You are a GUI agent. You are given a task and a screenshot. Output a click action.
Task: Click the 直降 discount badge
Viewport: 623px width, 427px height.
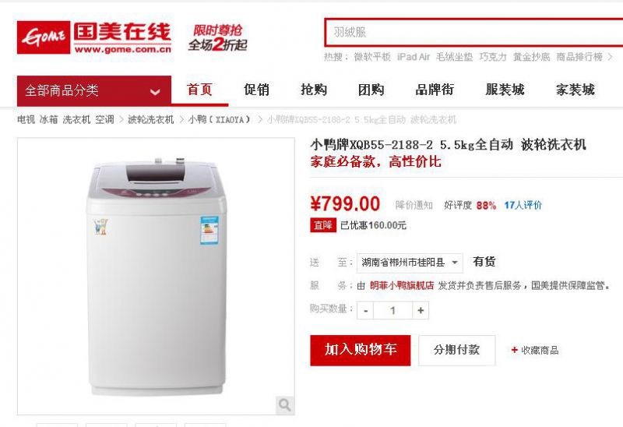[x=323, y=225]
